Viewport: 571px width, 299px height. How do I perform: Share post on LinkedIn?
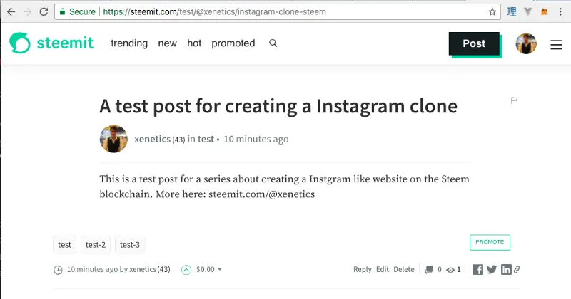click(x=506, y=269)
